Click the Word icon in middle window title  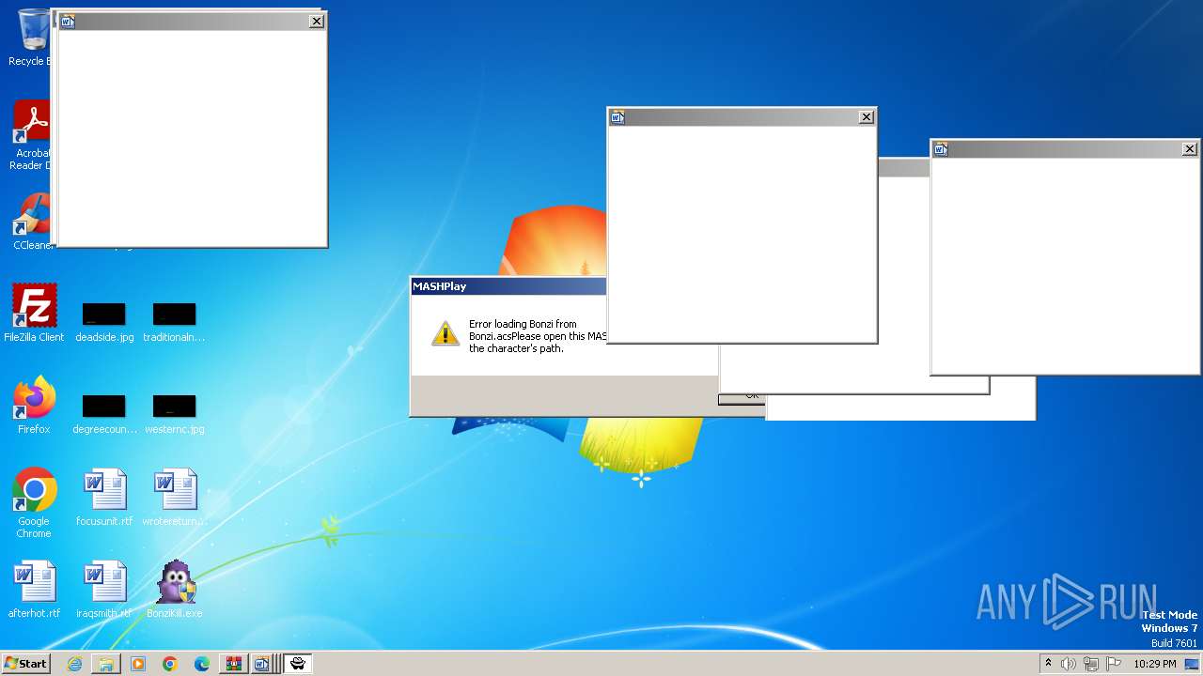pos(617,117)
